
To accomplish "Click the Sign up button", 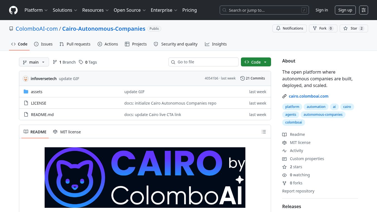I will [345, 10].
